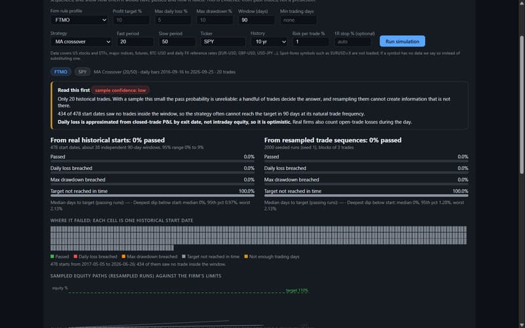The height and width of the screenshot is (328, 525).
Task: Click the orange Max drawdown breached legend swatch
Action: (x=123, y=256)
